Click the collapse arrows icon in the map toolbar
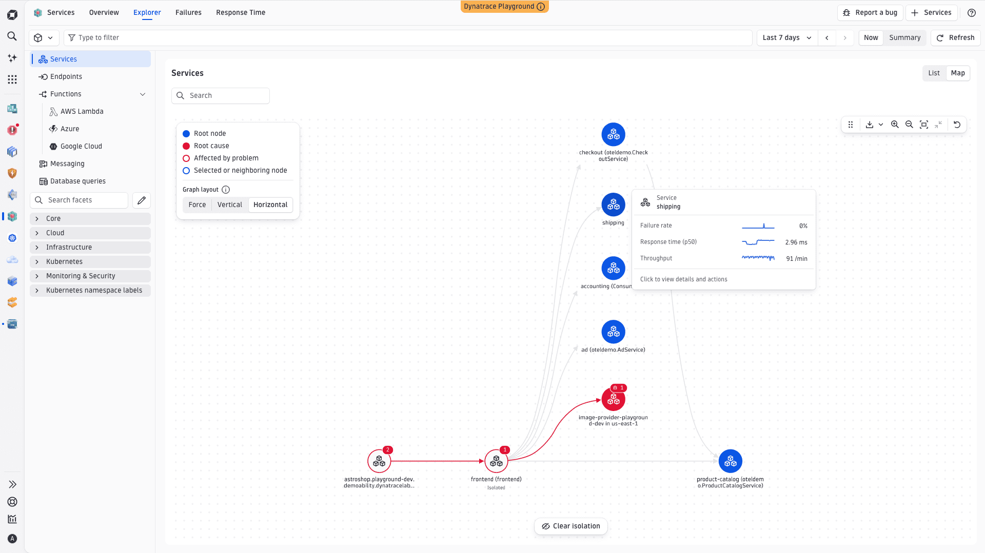Screen dimensions: 985x553 938,125
